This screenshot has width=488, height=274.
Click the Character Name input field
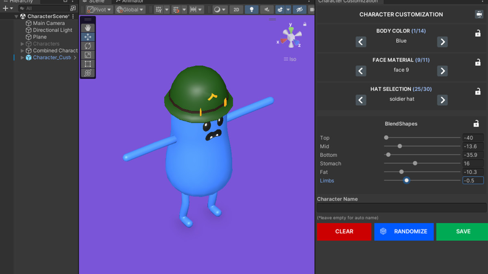tap(401, 207)
